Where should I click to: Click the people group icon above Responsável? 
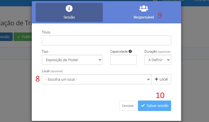point(144,8)
